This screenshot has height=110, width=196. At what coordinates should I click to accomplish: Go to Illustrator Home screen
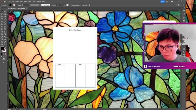5,2
